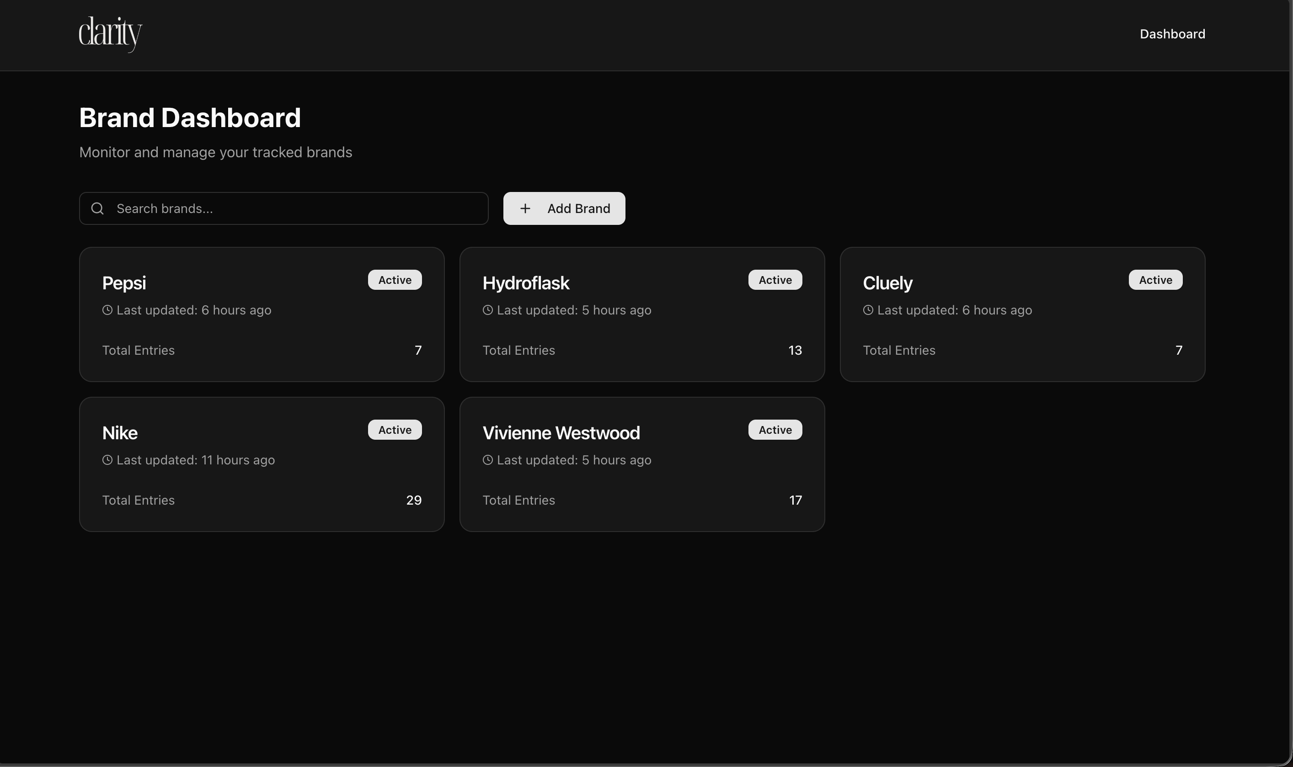This screenshot has height=767, width=1293.
Task: Open the Pepsi brand title
Action: pos(124,283)
